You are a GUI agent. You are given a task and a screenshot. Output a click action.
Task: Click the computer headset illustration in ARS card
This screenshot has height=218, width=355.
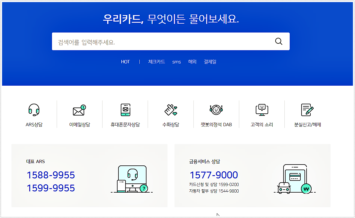tap(132, 179)
